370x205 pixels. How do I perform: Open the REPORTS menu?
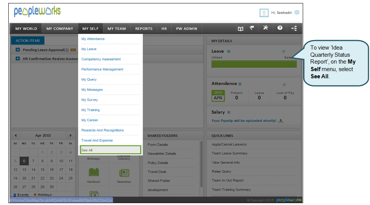pos(144,29)
